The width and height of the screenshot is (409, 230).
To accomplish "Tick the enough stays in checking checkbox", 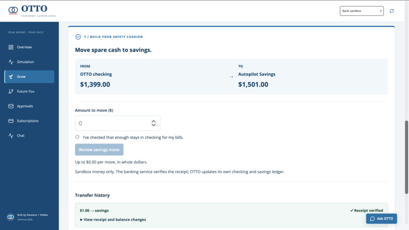I will point(77,137).
